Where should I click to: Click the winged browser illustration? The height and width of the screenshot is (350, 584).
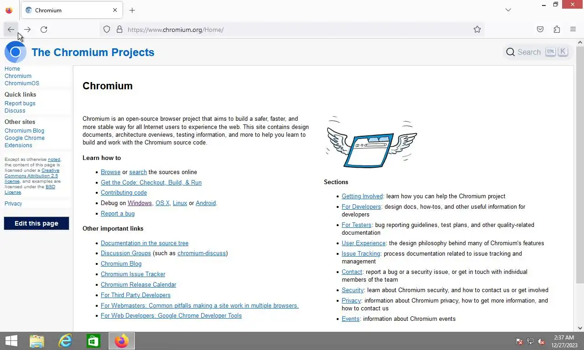pyautogui.click(x=371, y=143)
